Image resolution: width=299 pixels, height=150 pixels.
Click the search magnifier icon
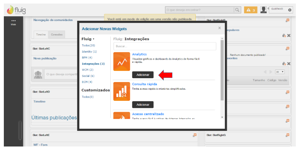point(237,10)
